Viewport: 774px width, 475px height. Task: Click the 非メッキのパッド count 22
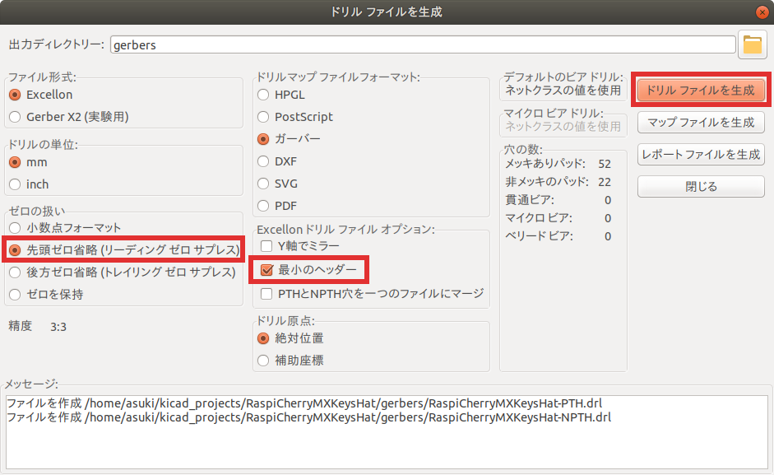click(x=605, y=182)
